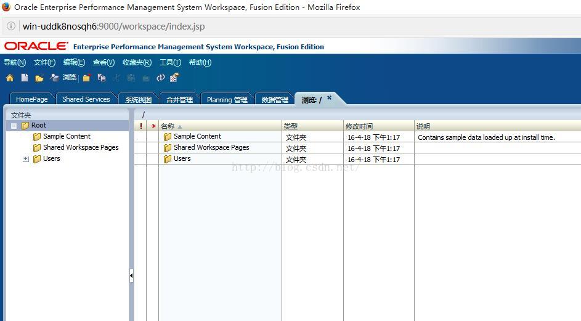
Task: Click the greyed-out cut scissors icon
Action: coord(116,78)
